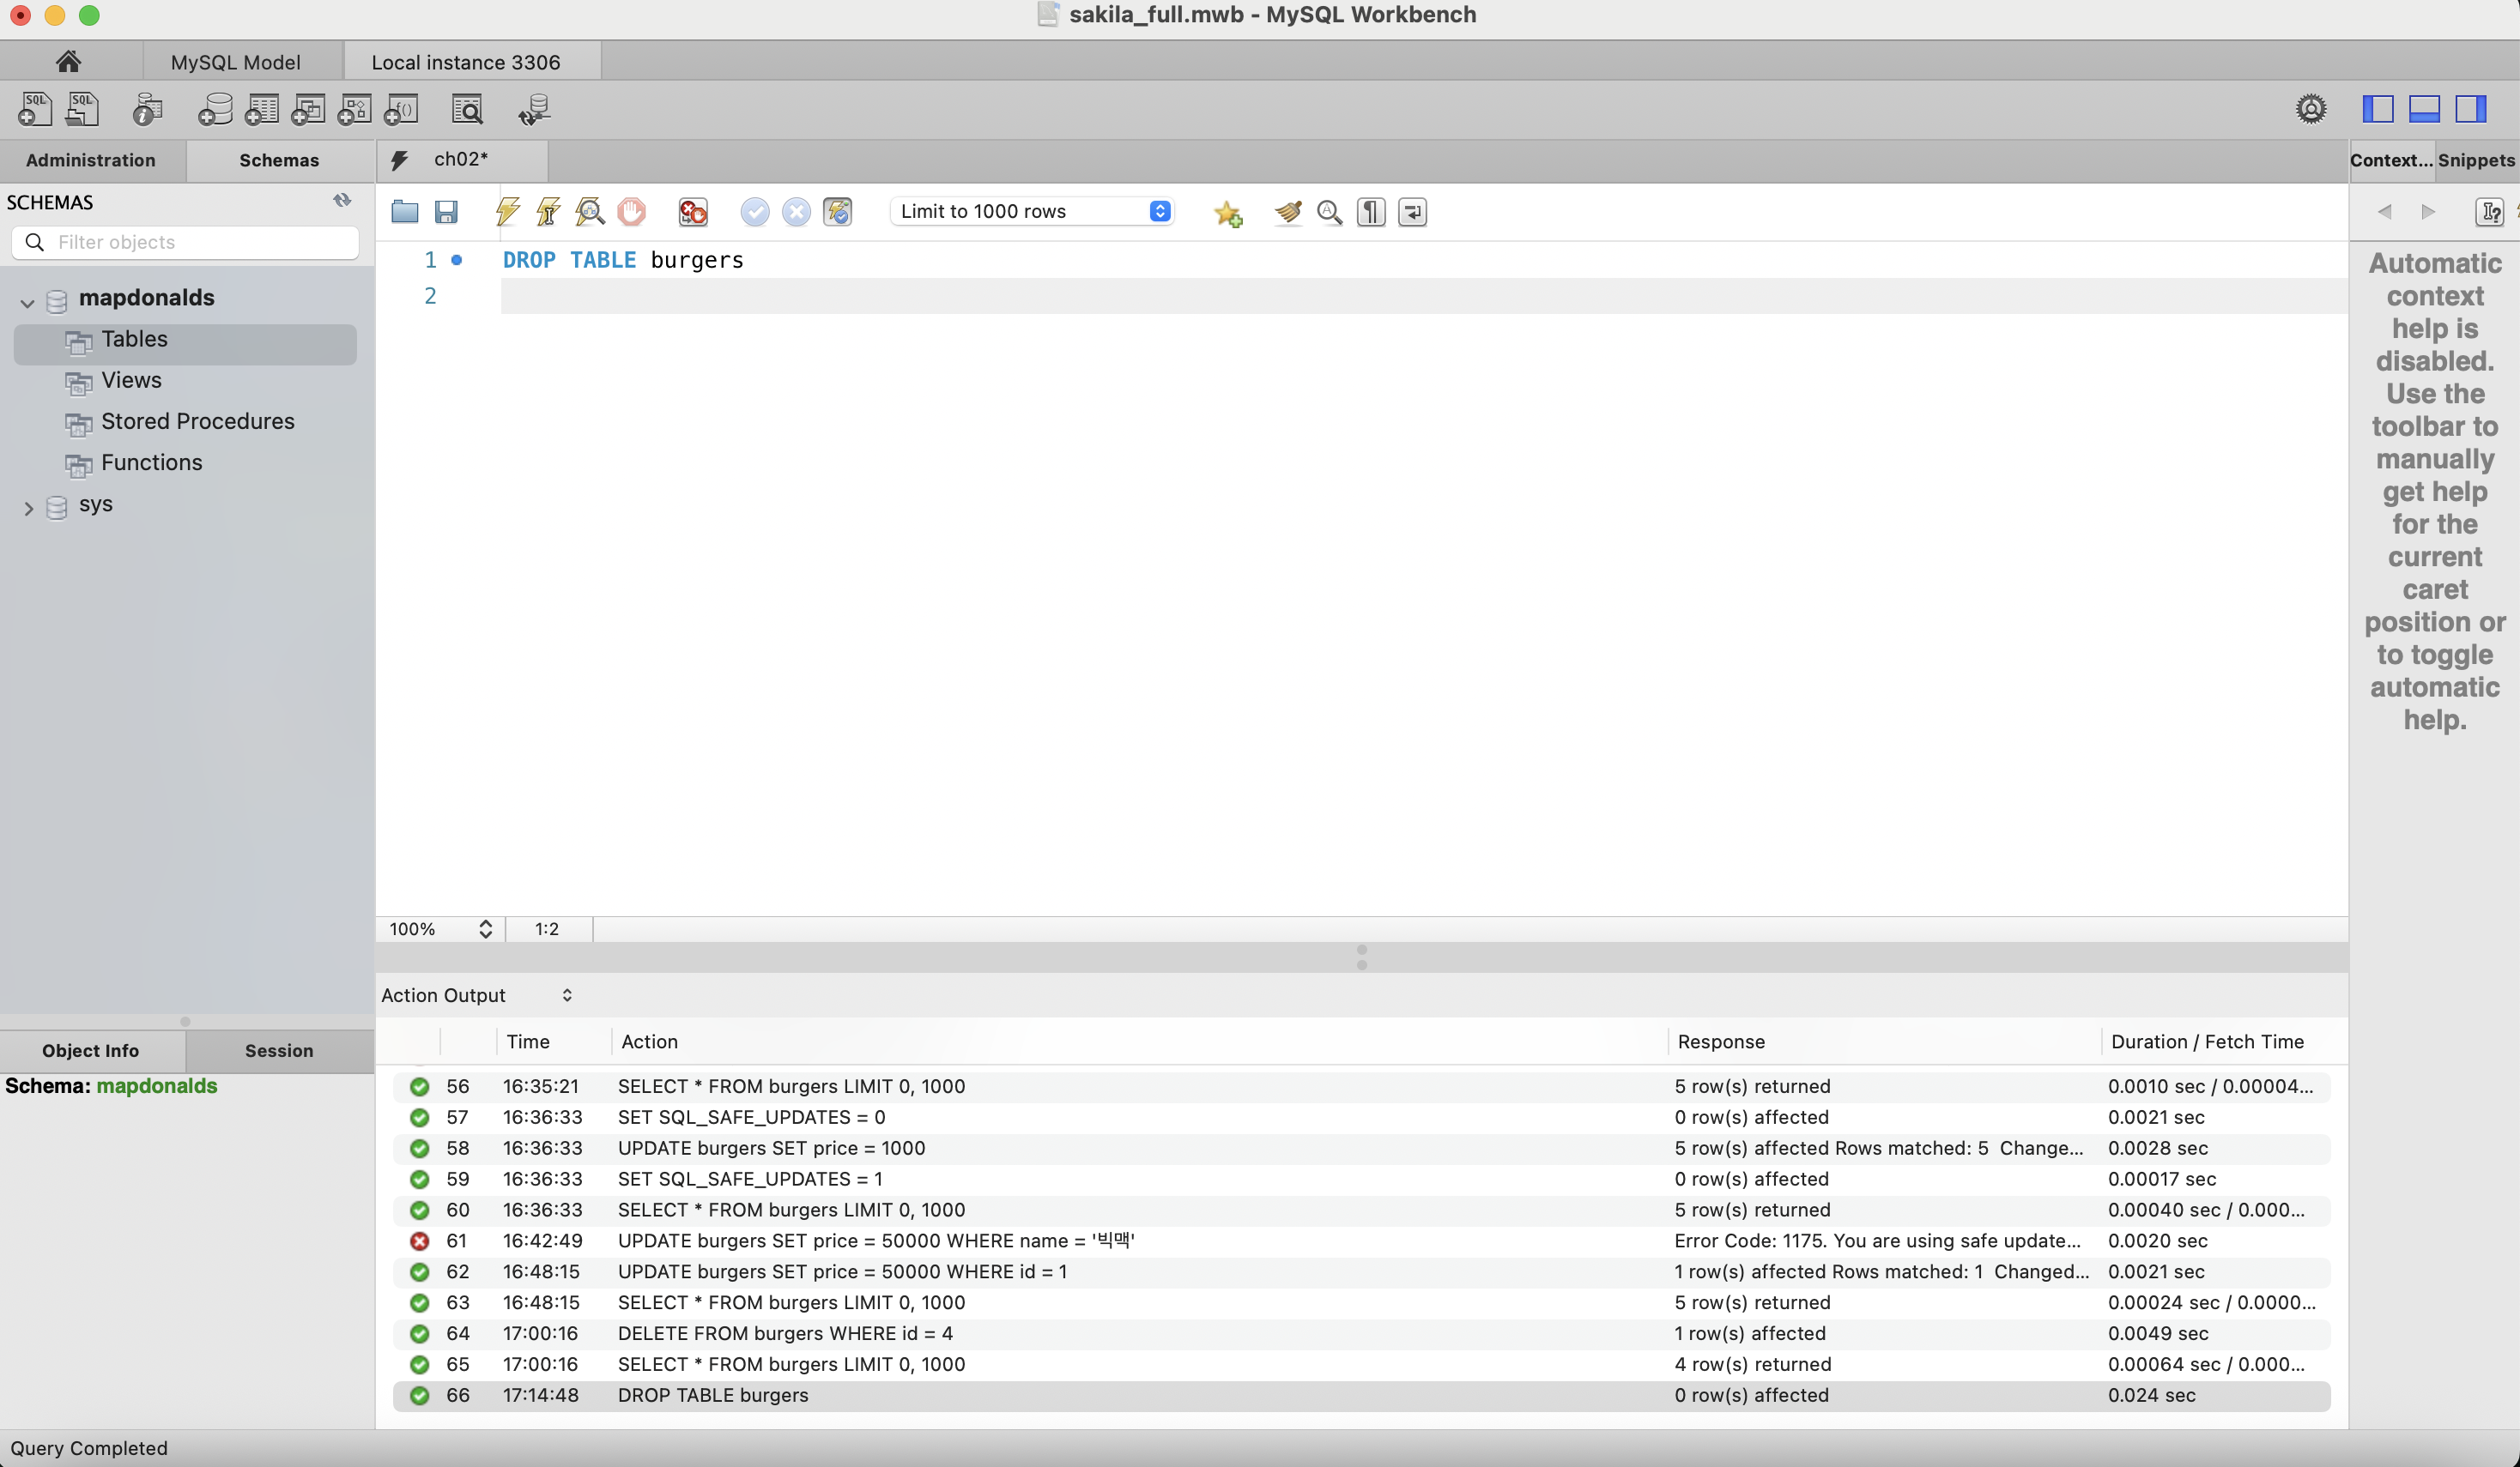
Task: Expand the sys schema tree node
Action: pos(28,508)
